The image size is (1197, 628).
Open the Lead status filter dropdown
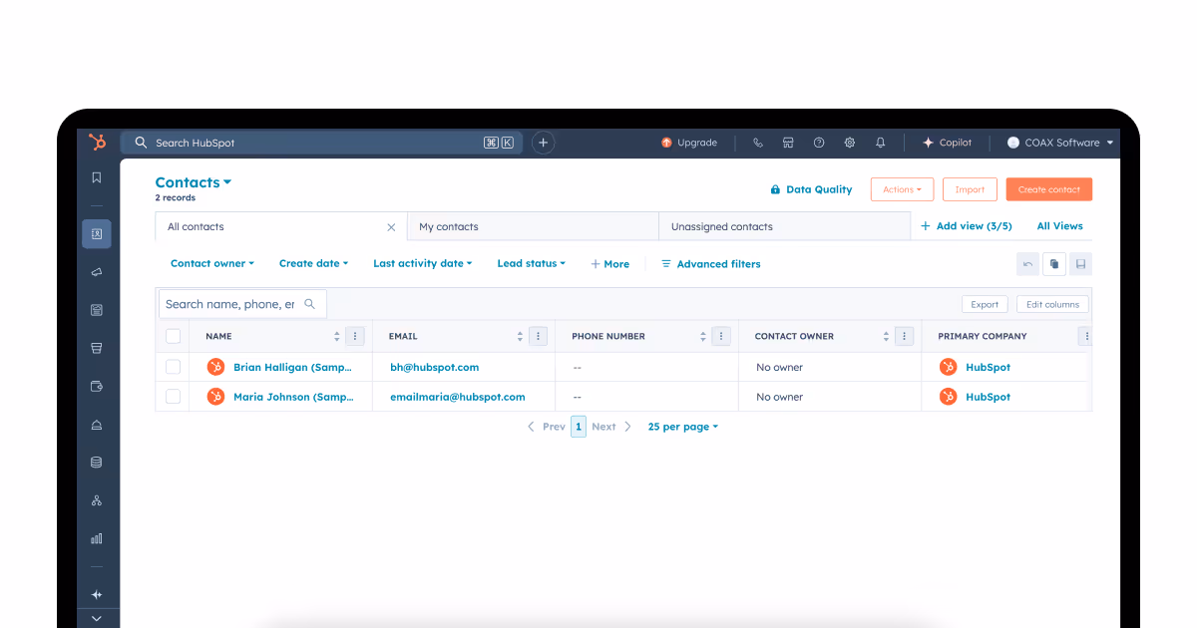(x=532, y=264)
